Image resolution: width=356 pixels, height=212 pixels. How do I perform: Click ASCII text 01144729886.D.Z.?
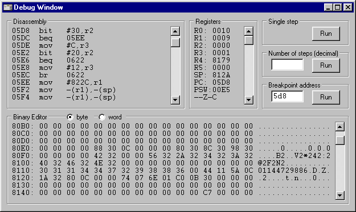294,171
